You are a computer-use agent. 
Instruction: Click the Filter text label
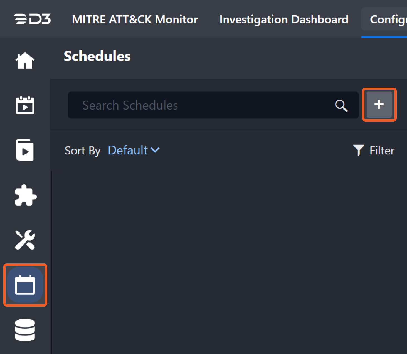point(382,151)
